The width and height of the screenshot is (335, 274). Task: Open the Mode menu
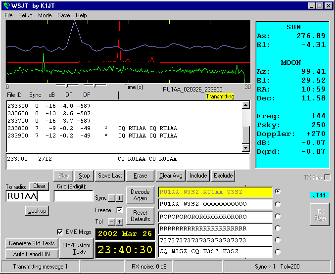click(x=45, y=15)
